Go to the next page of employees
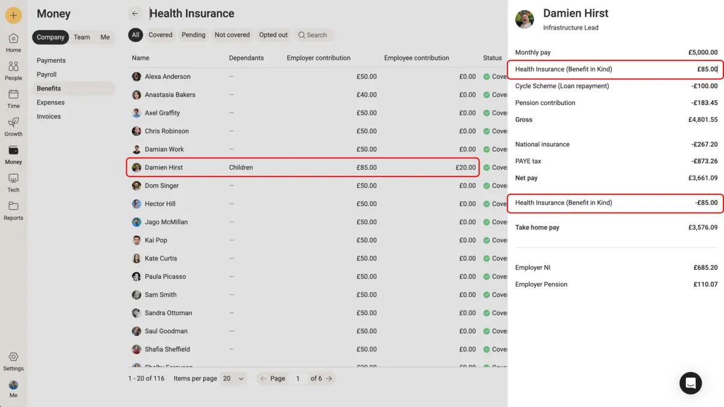724x407 pixels. point(329,378)
